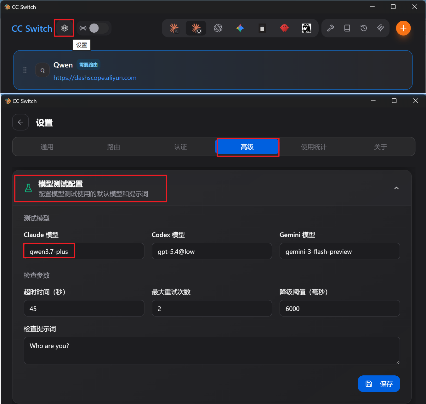The image size is (426, 404).
Task: Minimize the settings window
Action: 373,101
